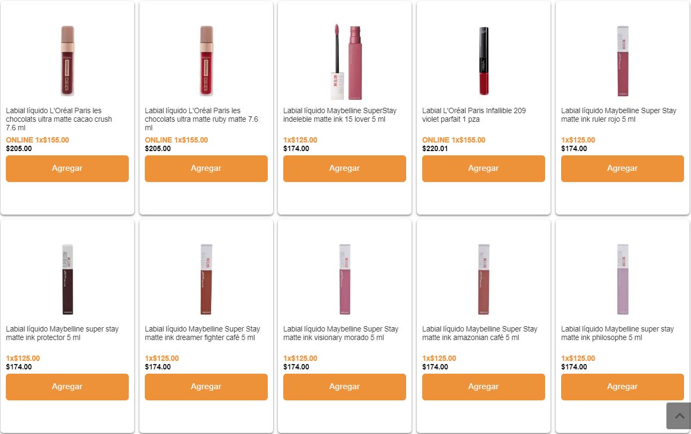Add ruler rojo matte ink to cart
This screenshot has height=434, width=691.
click(x=623, y=169)
